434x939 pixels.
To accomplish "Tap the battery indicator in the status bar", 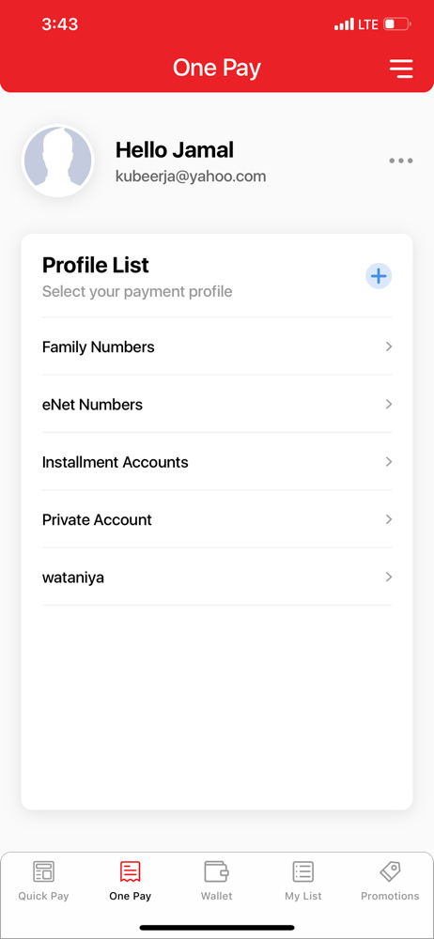I will (396, 24).
